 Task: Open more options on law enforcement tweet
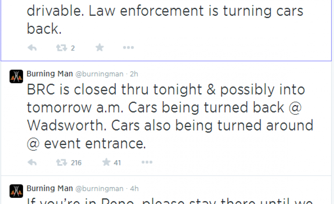[x=128, y=48]
